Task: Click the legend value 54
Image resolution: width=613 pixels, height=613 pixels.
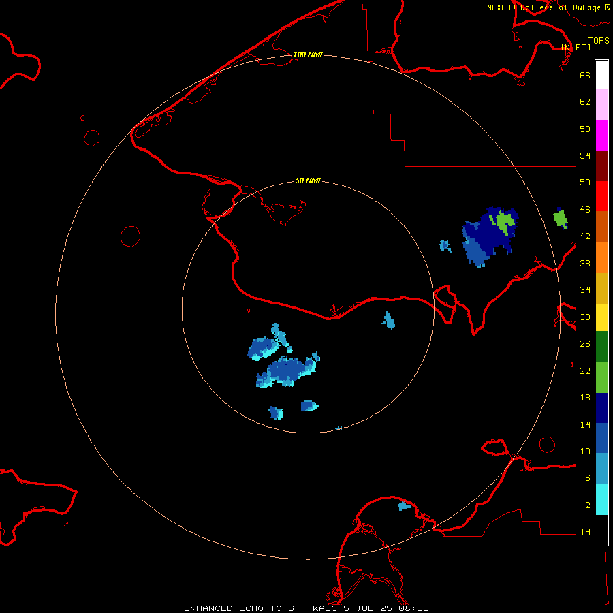Action: click(585, 155)
